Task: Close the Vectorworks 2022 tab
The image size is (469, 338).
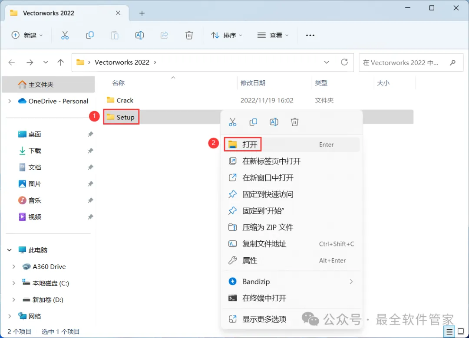Action: point(118,13)
